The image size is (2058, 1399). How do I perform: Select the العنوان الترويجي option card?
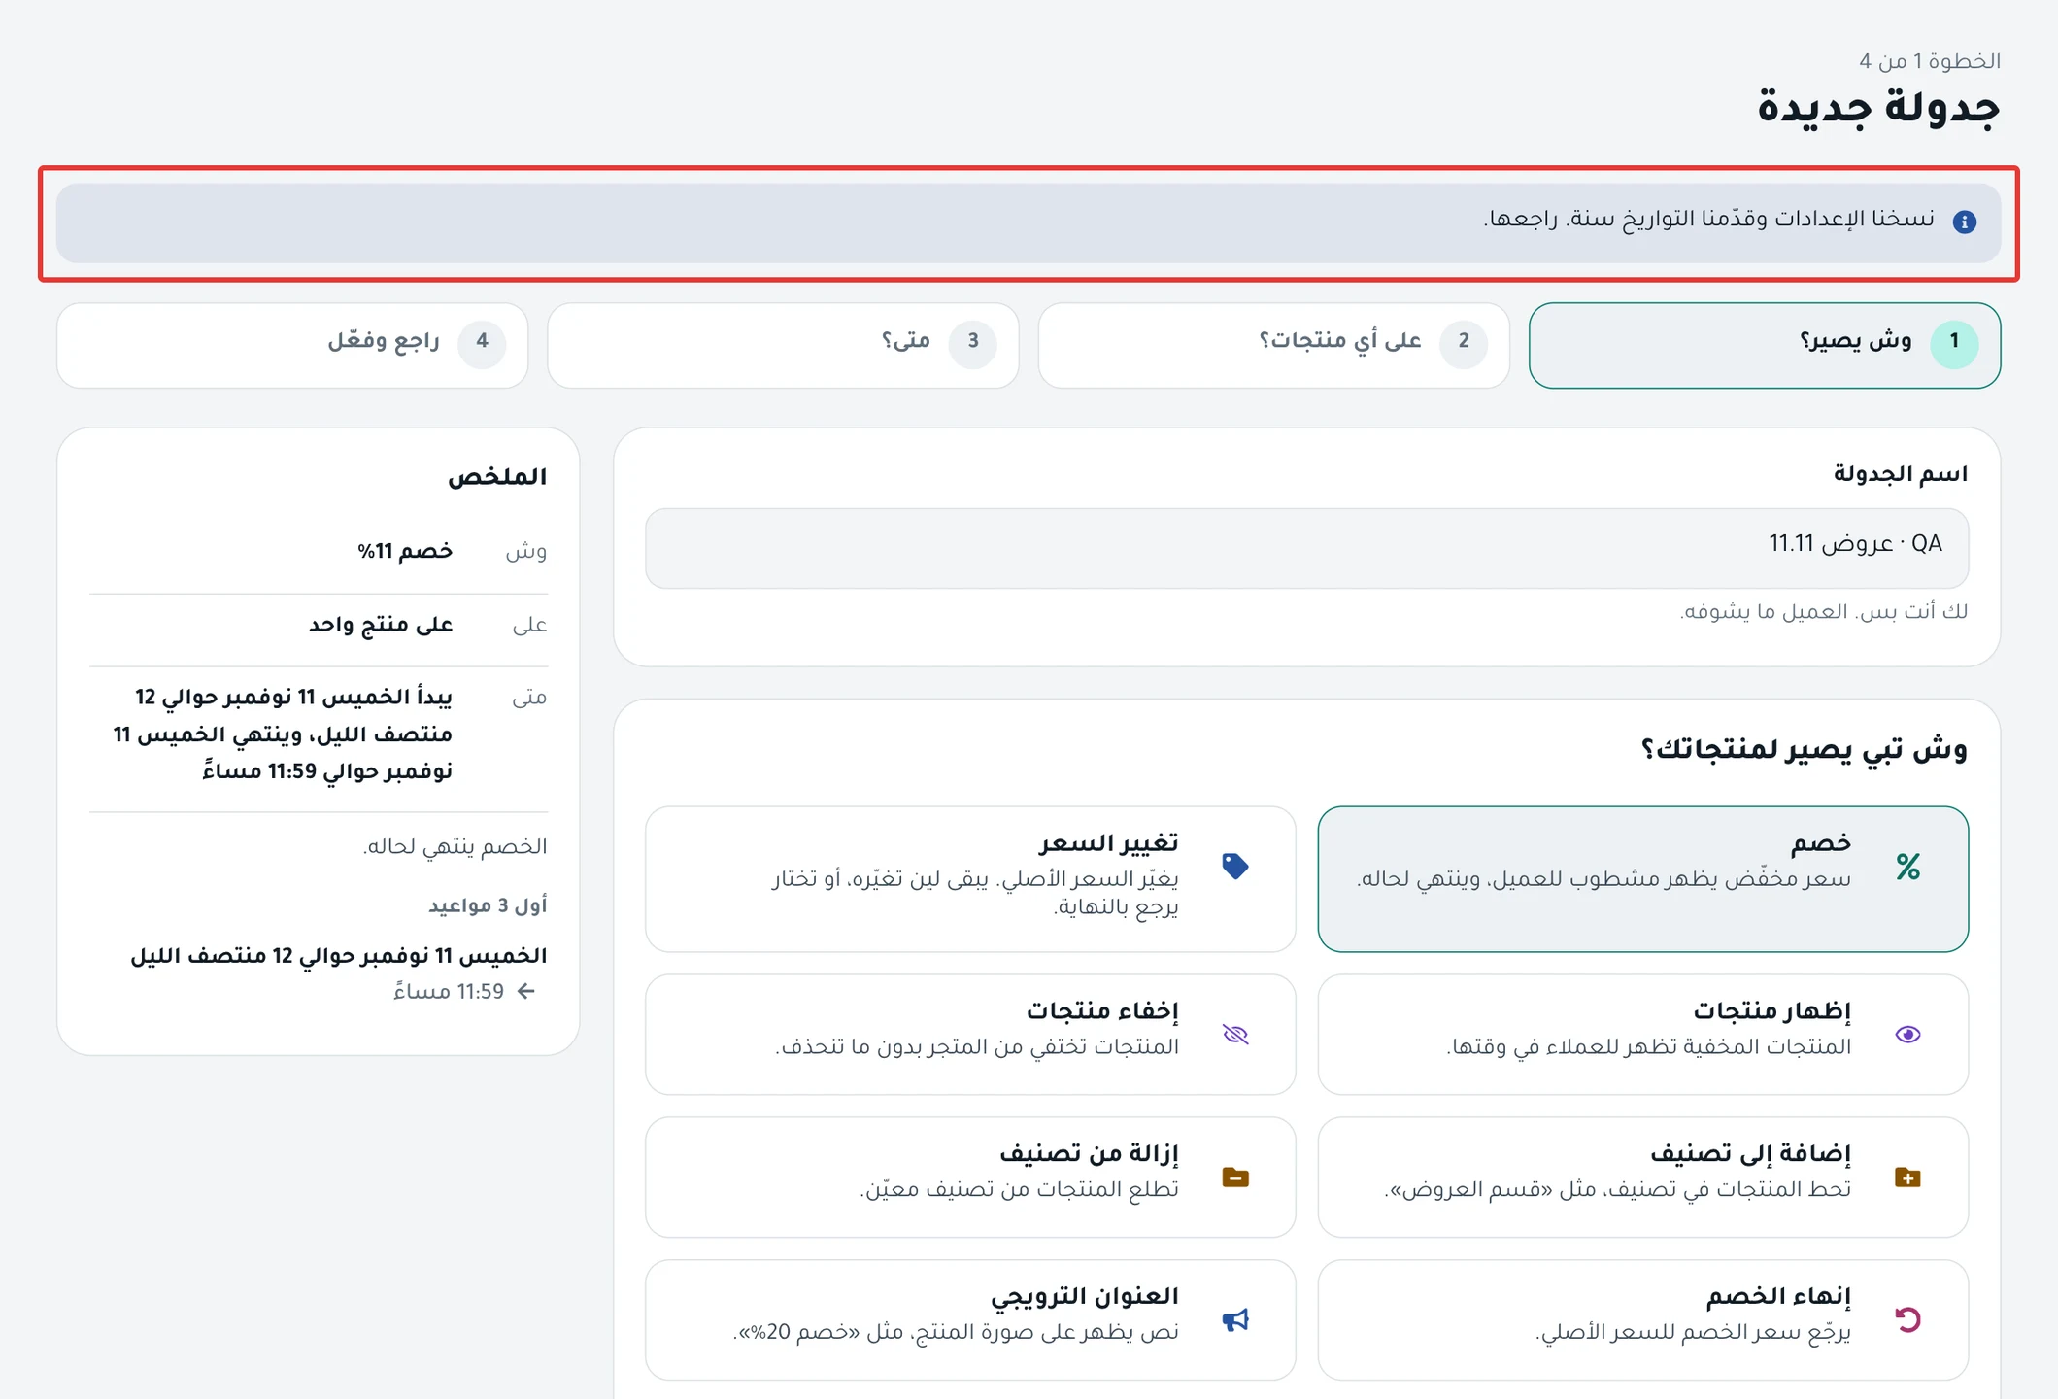[x=970, y=1319]
